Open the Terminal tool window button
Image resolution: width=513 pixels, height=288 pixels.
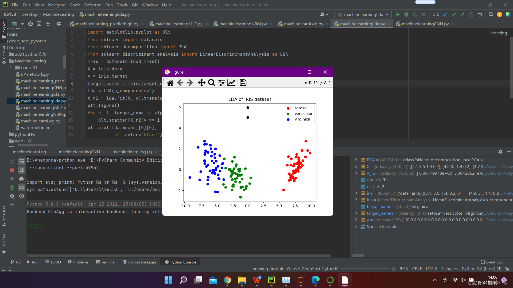click(x=106, y=262)
